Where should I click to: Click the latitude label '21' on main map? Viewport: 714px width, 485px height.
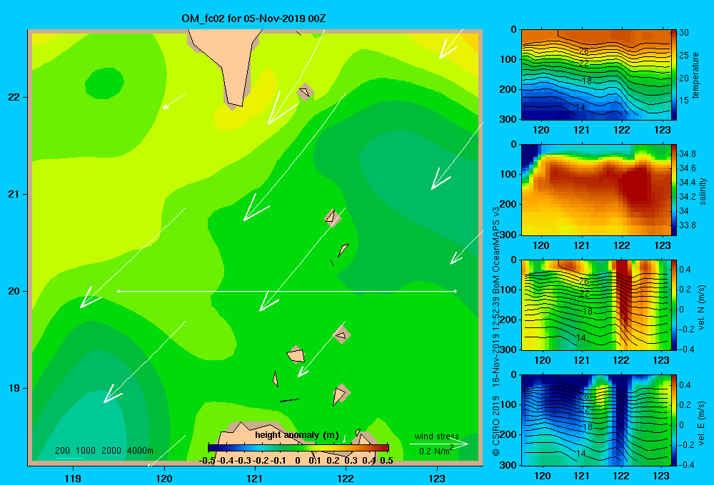click(x=14, y=194)
